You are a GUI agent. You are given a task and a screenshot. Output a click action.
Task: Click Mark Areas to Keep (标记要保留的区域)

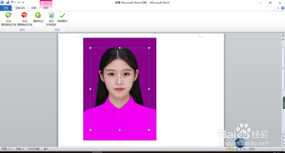tap(9, 19)
